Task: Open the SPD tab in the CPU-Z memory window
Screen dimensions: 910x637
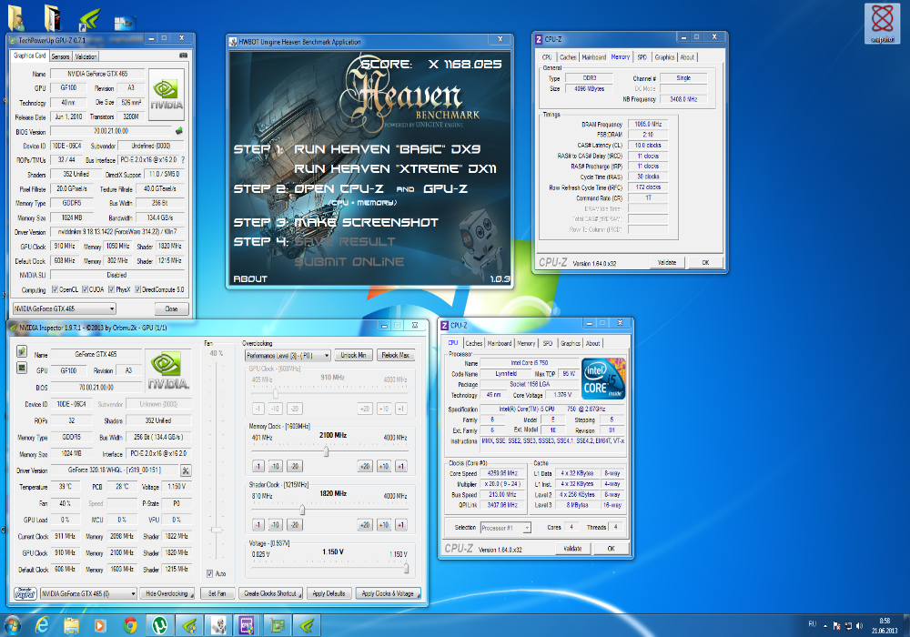Action: [642, 56]
